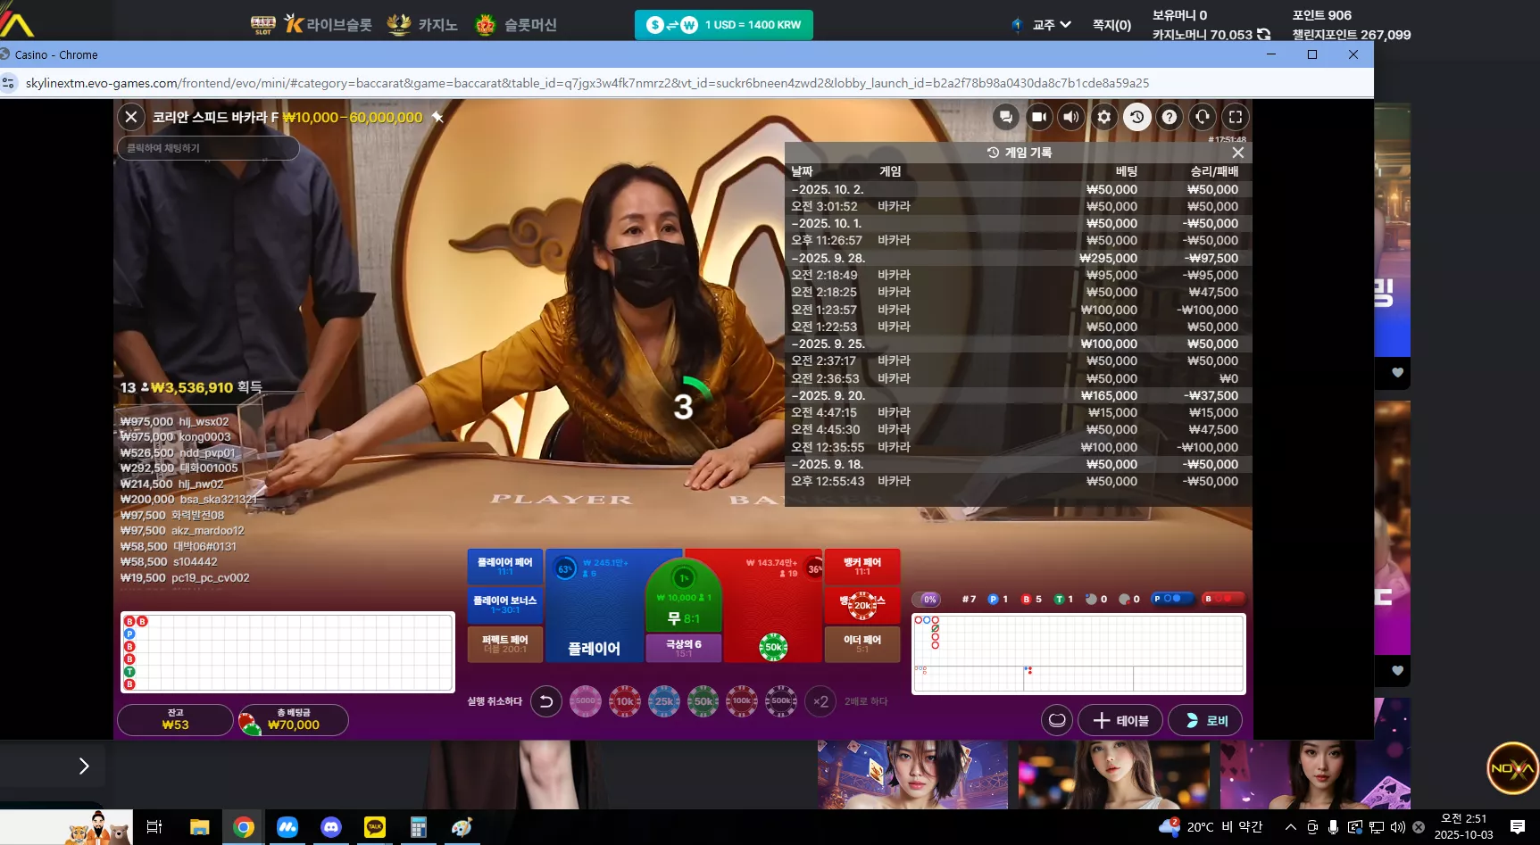Select the 100k chip
The height and width of the screenshot is (845, 1540).
742,701
